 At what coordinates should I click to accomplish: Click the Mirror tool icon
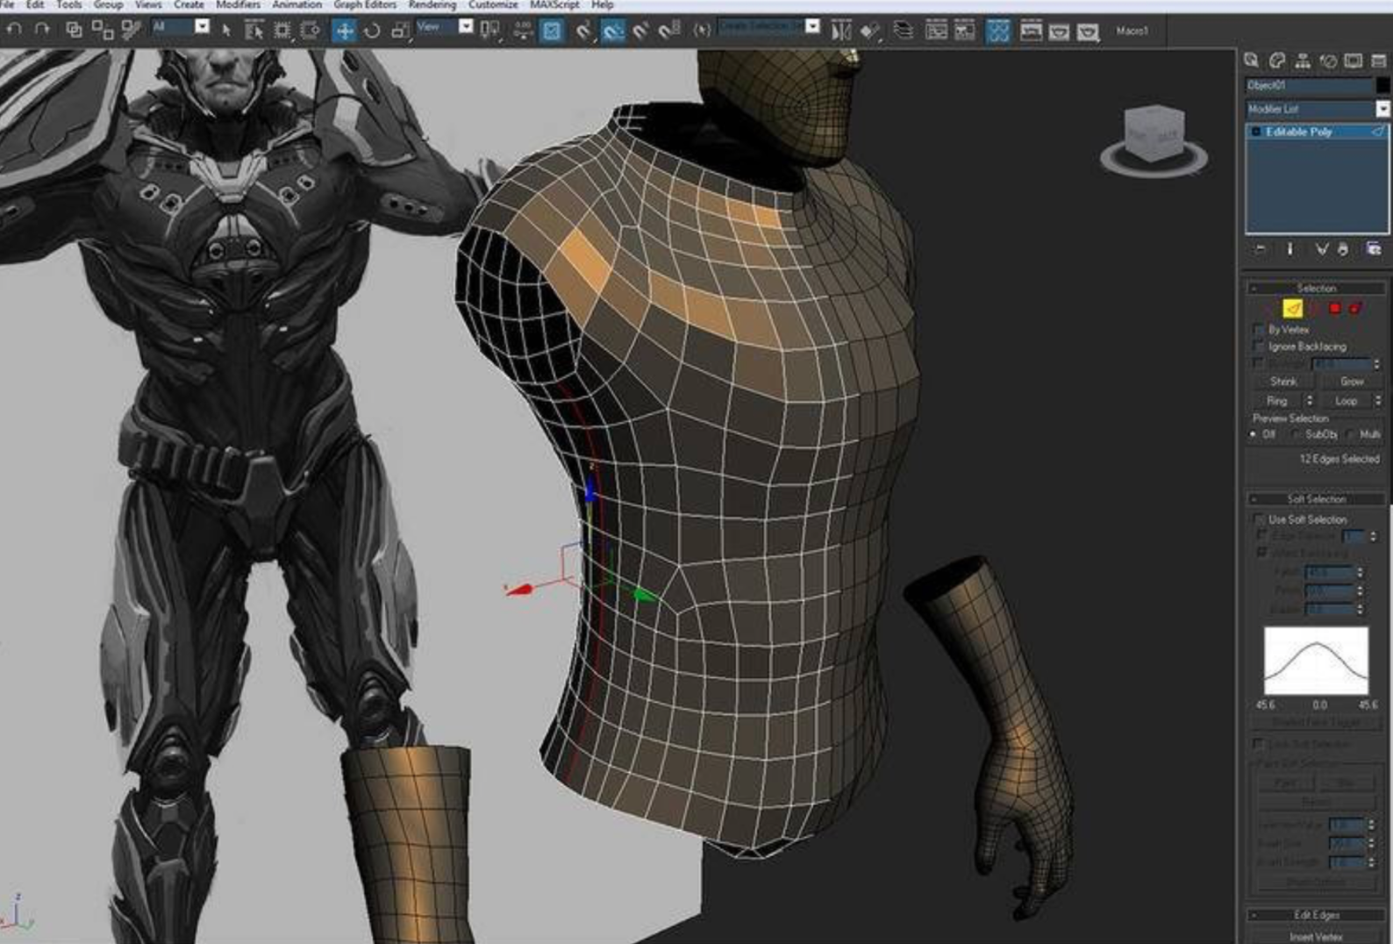pyautogui.click(x=841, y=31)
